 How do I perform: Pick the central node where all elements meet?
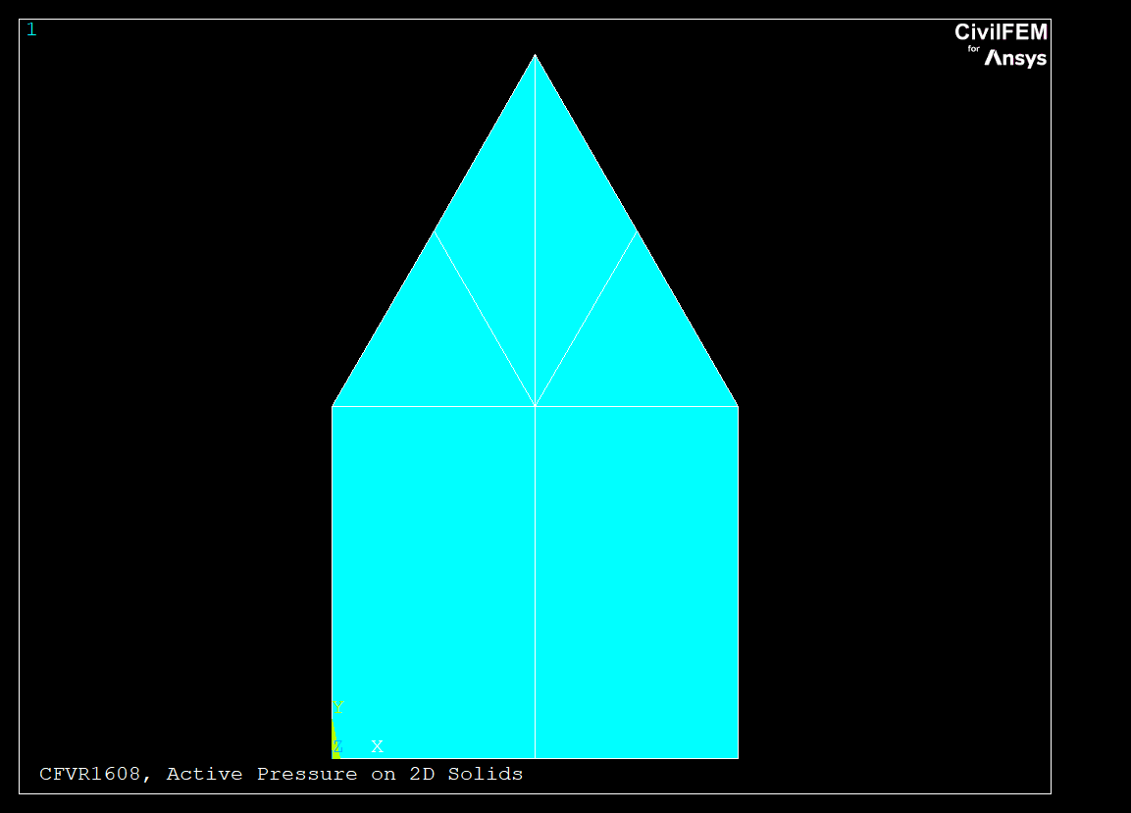coord(535,406)
